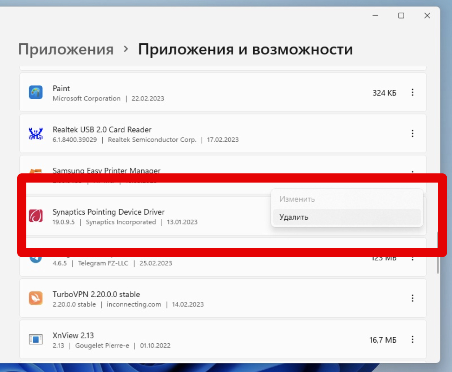The height and width of the screenshot is (372, 452).
Task: Click the Приложения и возможности heading
Action: click(x=245, y=49)
